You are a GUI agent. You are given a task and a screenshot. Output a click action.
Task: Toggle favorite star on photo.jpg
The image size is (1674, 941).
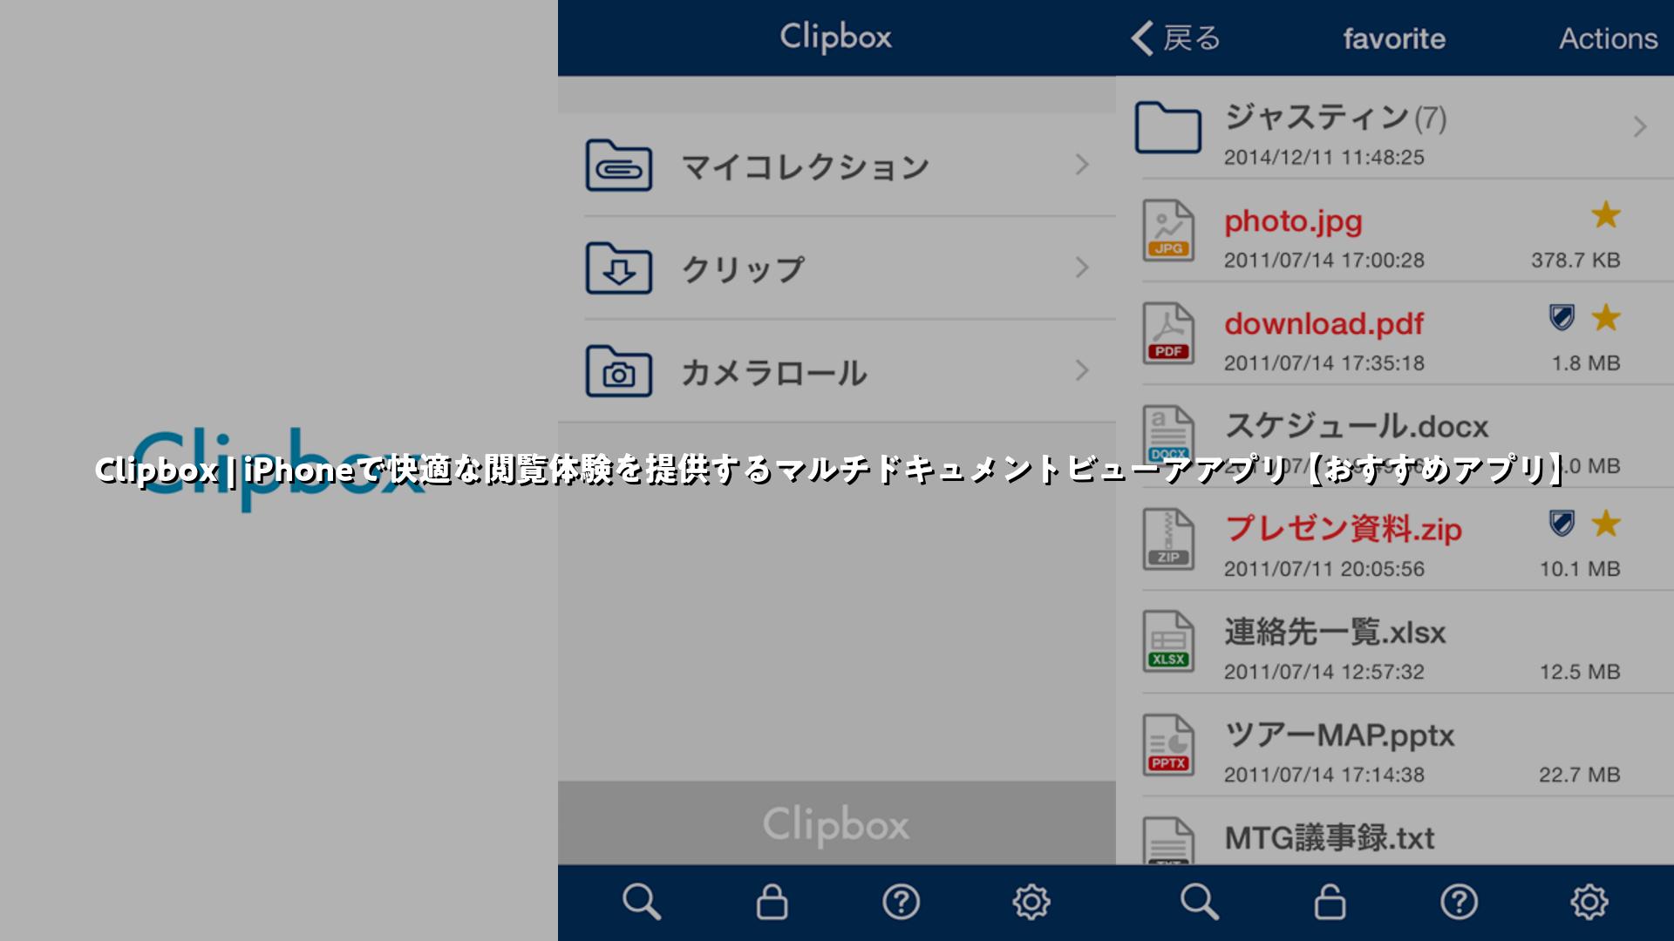click(x=1606, y=214)
